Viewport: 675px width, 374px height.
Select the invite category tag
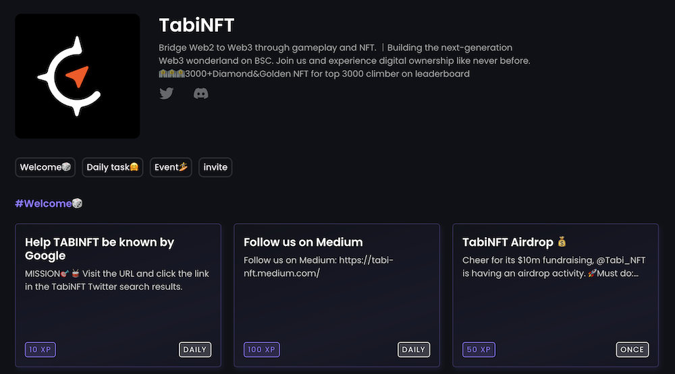[215, 167]
